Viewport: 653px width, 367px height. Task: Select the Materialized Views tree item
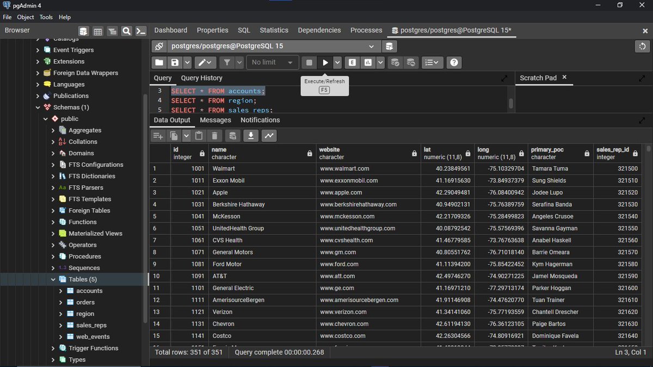coord(95,233)
